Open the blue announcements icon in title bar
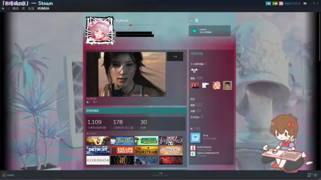 coord(268,4)
